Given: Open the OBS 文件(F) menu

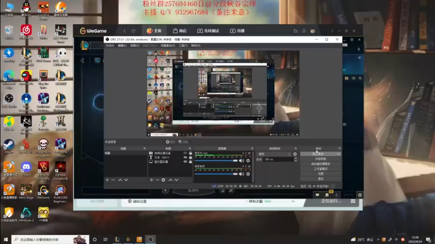Looking at the screenshot, I should click(110, 46).
